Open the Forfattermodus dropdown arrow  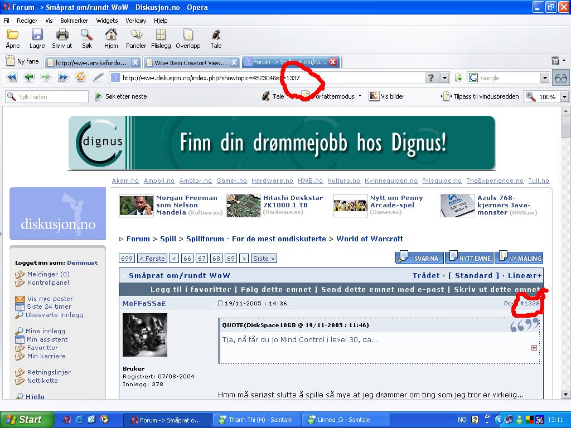360,96
